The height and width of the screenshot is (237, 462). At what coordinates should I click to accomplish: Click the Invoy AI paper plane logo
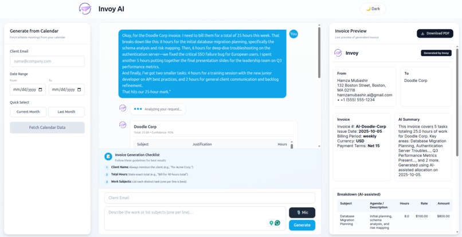point(85,9)
